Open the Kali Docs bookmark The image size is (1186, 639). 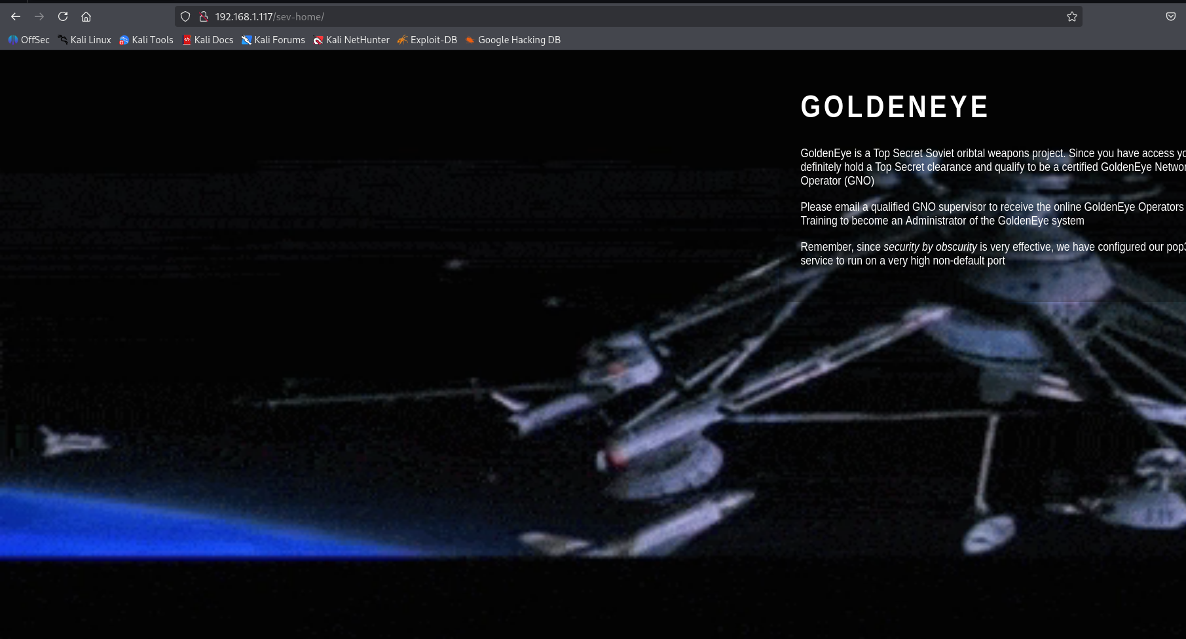[208, 40]
